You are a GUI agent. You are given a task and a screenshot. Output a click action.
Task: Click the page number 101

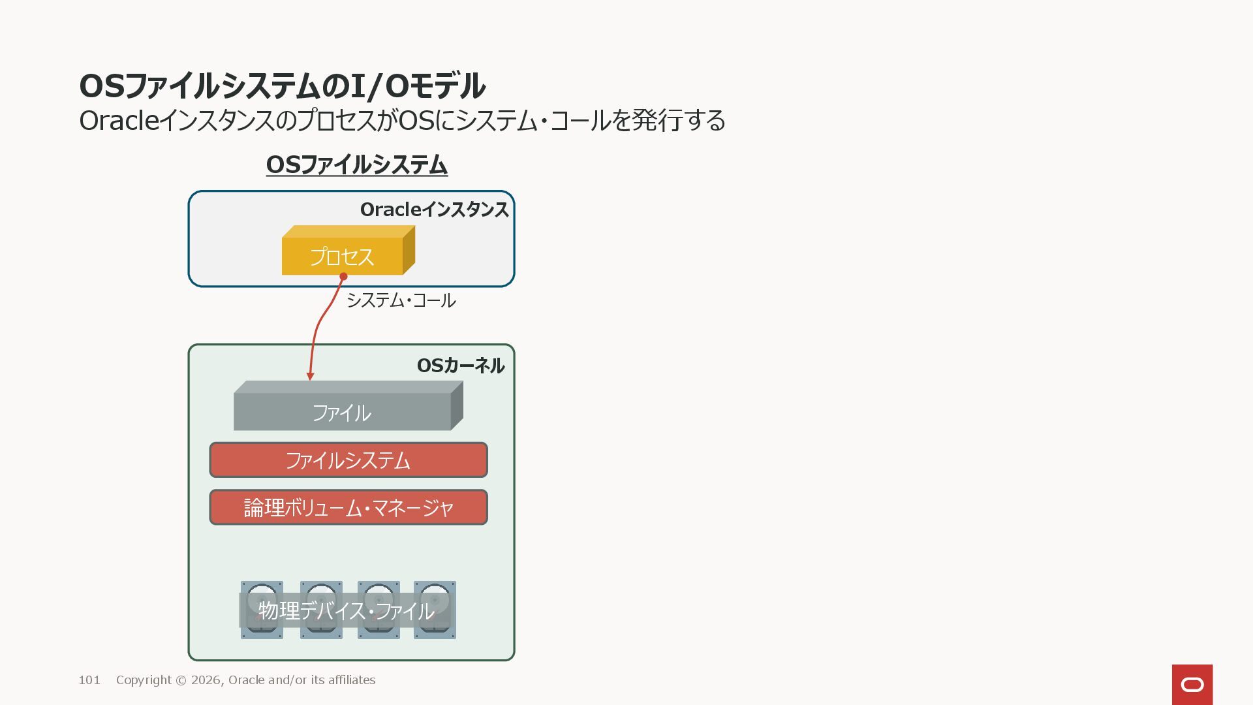89,680
